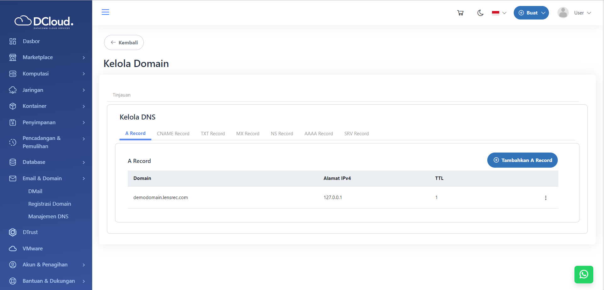Click the DCloud logo
Image resolution: width=604 pixels, height=290 pixels.
point(44,22)
